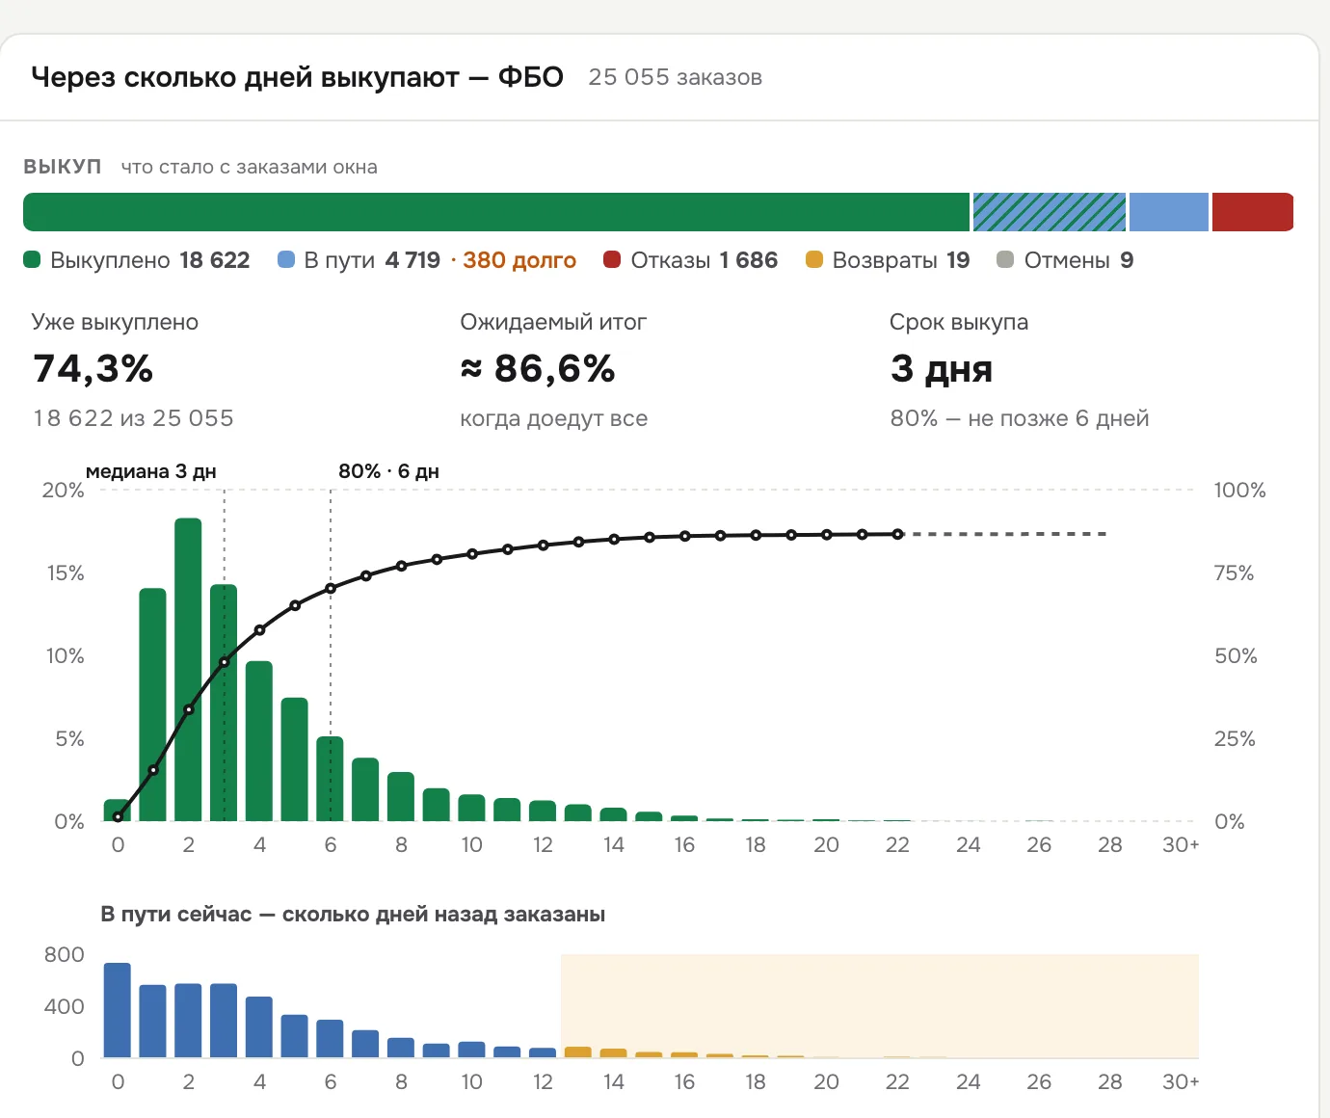Select the hatched blue-green segment of the ВЫКУП bar
1330x1118 pixels.
click(1050, 212)
